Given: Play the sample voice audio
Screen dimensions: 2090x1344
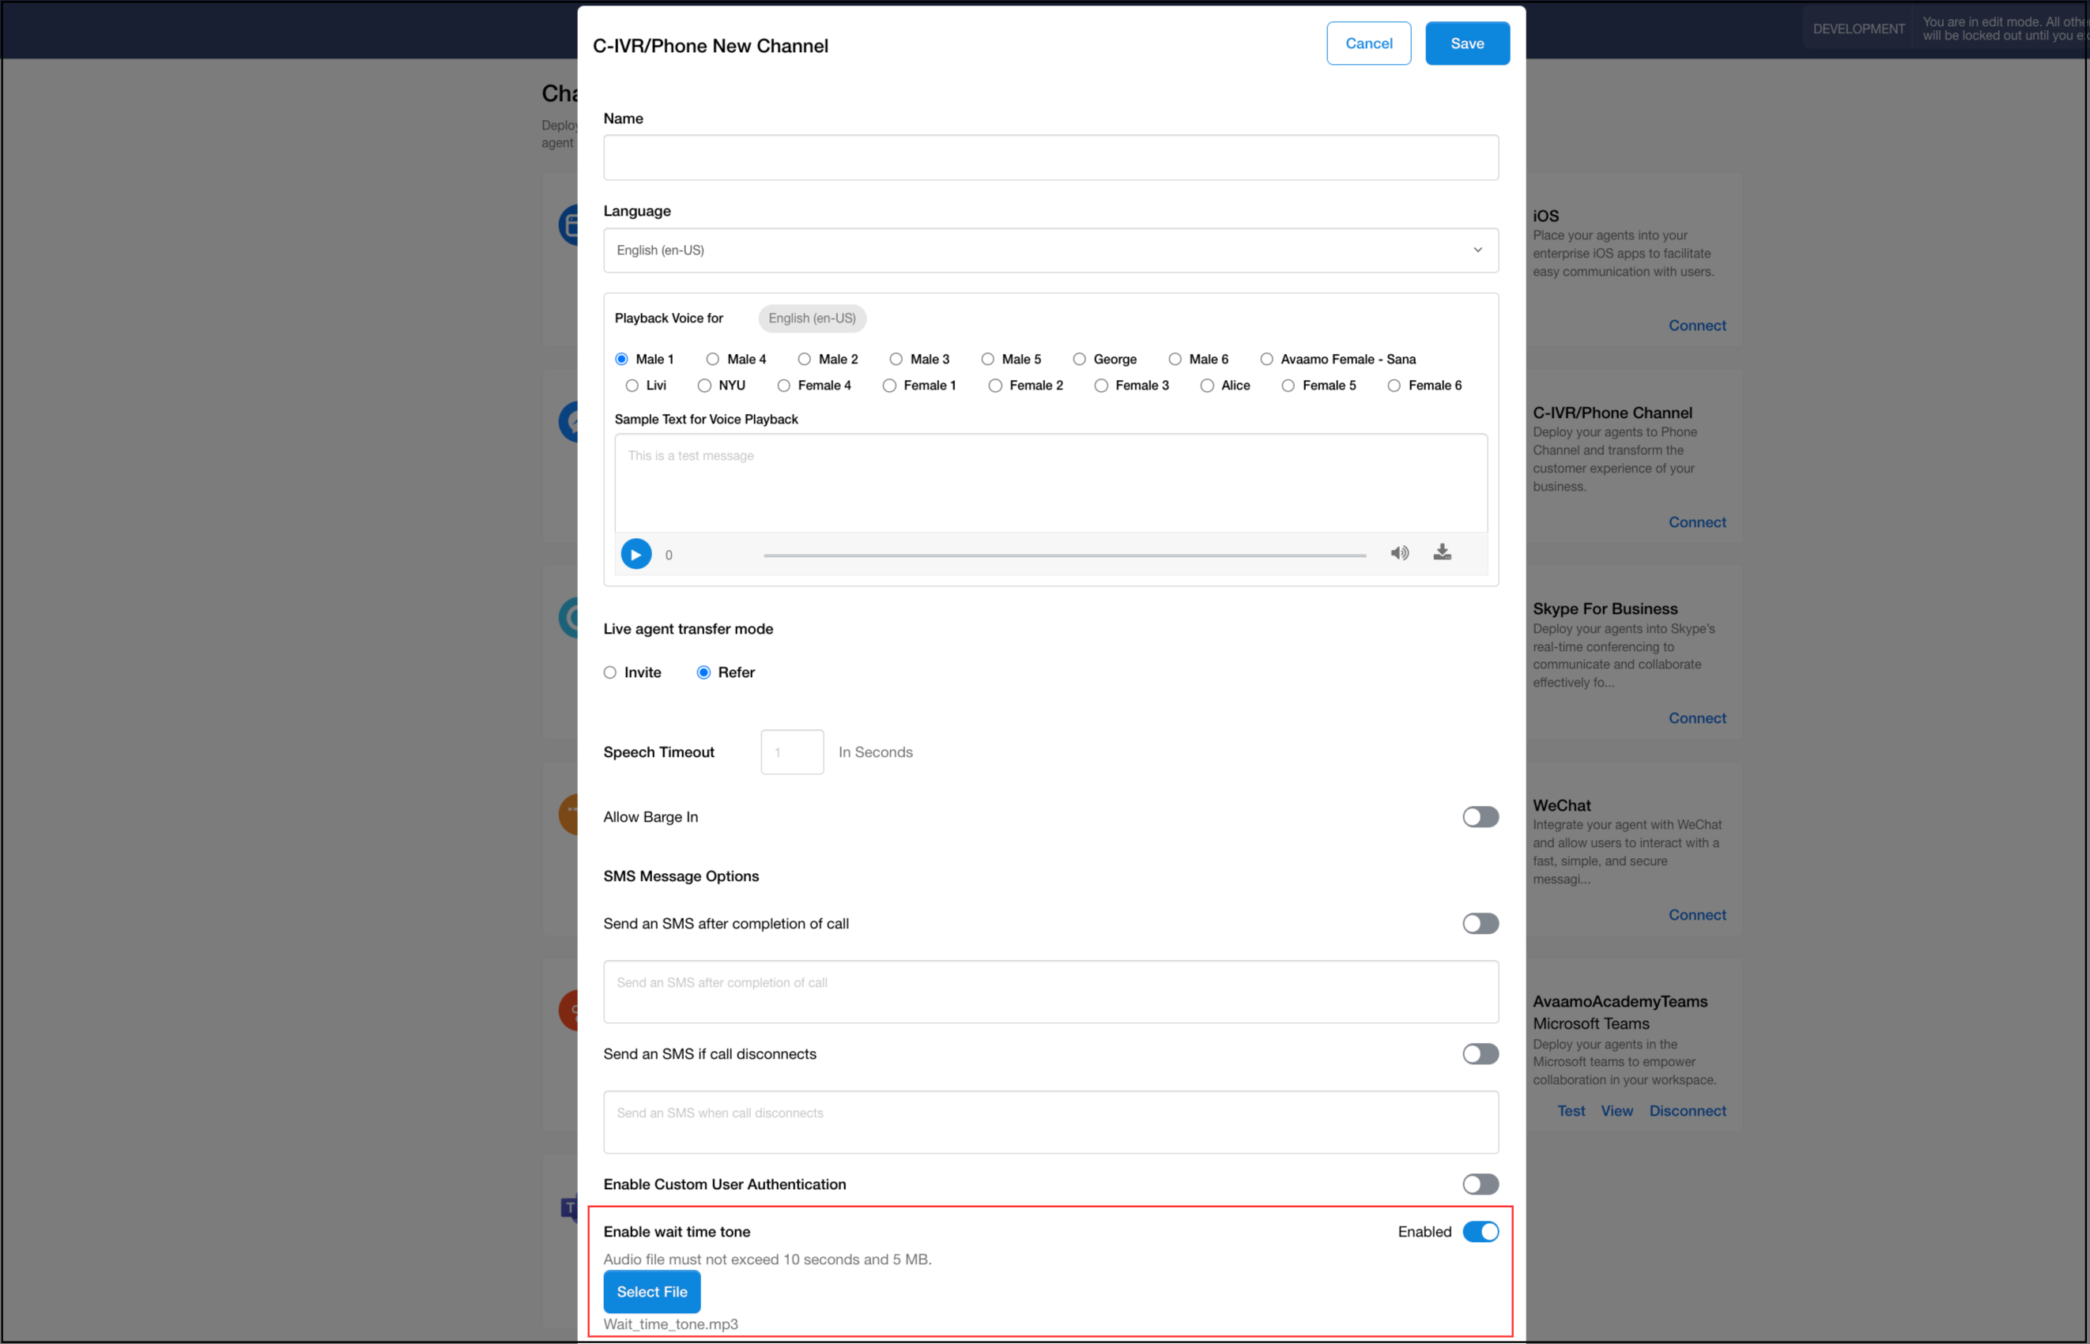Looking at the screenshot, I should [636, 554].
